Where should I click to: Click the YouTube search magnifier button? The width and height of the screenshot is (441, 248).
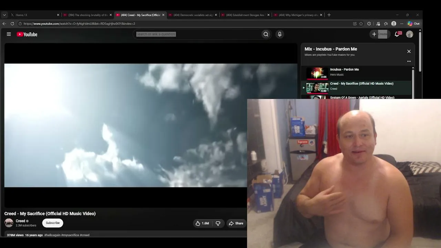pos(266,34)
